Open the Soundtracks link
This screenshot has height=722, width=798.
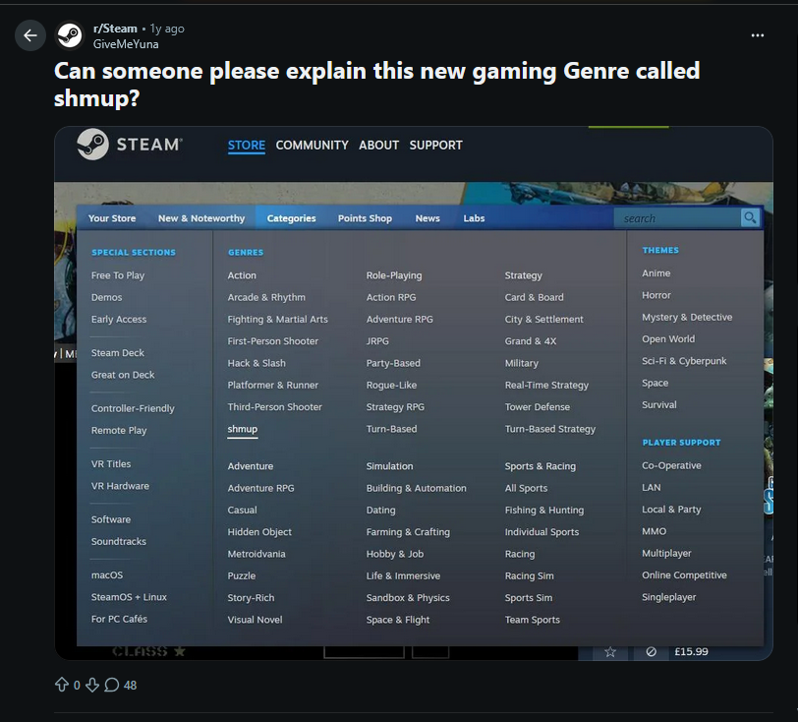(x=119, y=541)
